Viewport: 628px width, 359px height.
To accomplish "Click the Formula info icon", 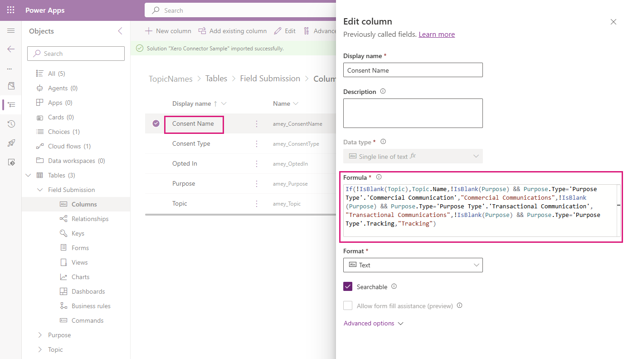I will [379, 177].
